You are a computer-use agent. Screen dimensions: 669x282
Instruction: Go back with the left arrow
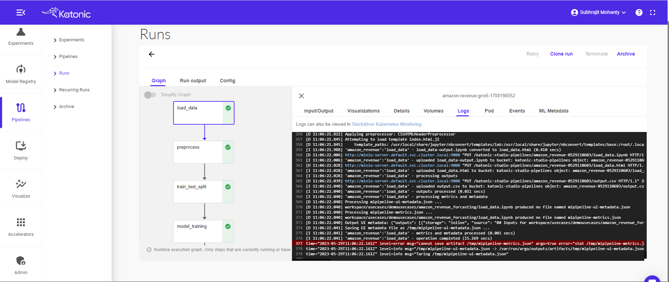point(152,54)
